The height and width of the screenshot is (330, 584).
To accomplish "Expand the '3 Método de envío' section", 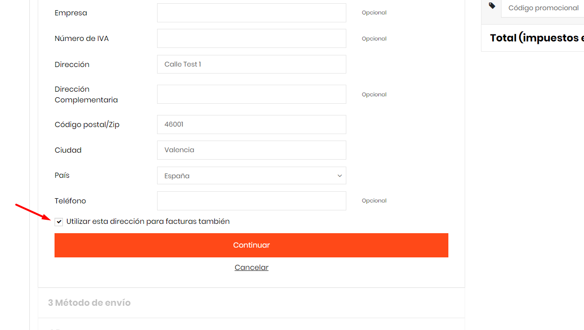I will pyautogui.click(x=89, y=303).
